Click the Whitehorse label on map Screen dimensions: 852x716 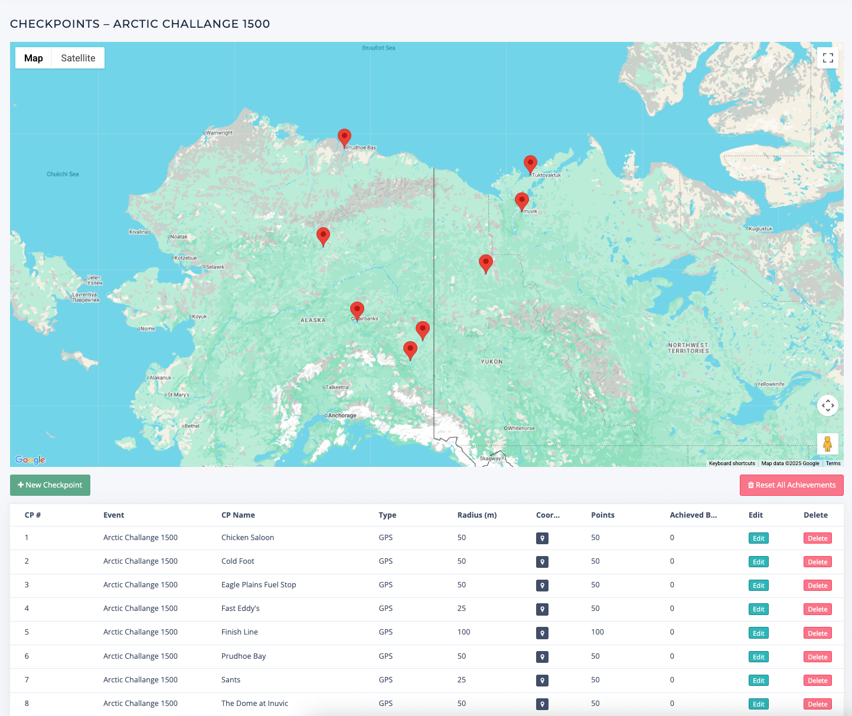click(x=521, y=428)
